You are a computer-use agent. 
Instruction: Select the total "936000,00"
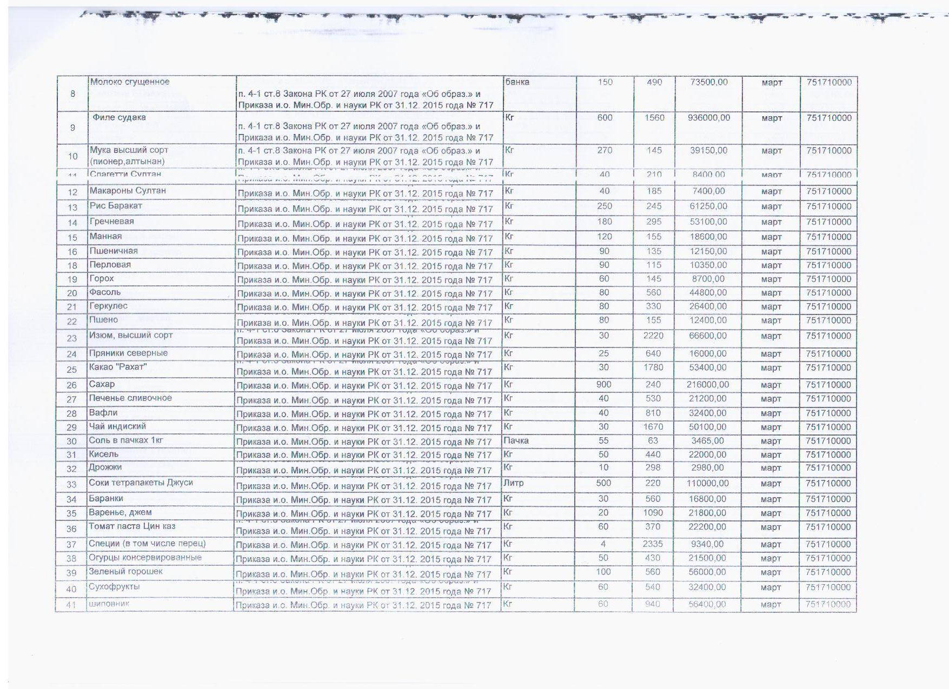pyautogui.click(x=709, y=118)
